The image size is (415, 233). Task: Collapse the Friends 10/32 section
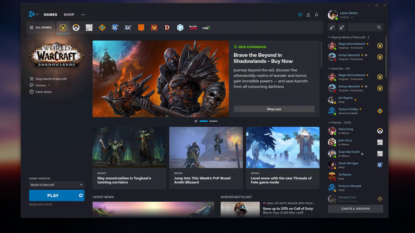coord(340,123)
